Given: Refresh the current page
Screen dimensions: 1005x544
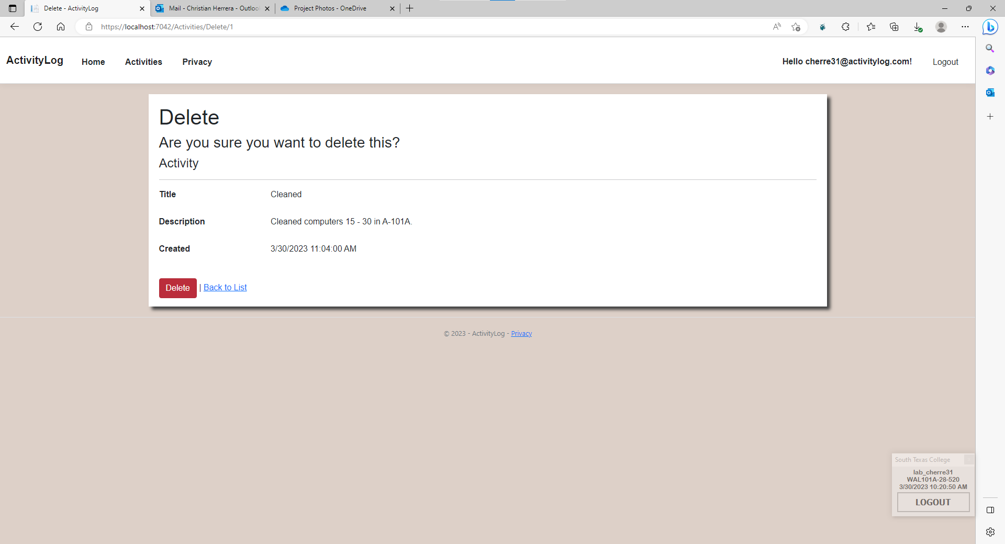Looking at the screenshot, I should 38,27.
